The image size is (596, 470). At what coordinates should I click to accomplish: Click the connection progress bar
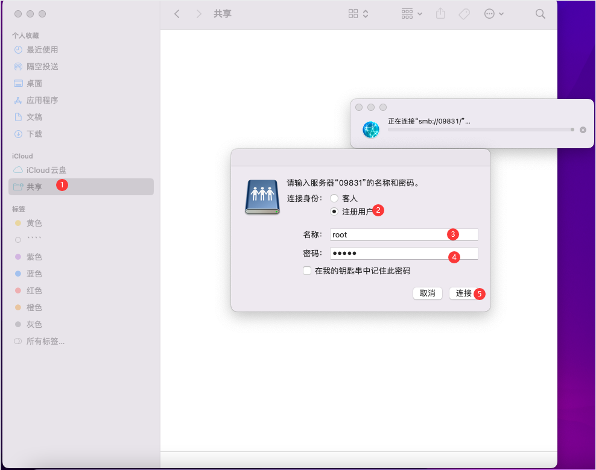point(481,130)
